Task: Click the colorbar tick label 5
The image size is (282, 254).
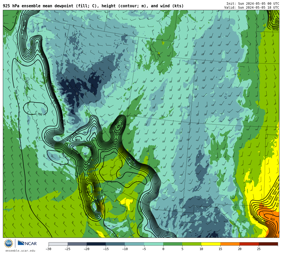Action: point(182,249)
